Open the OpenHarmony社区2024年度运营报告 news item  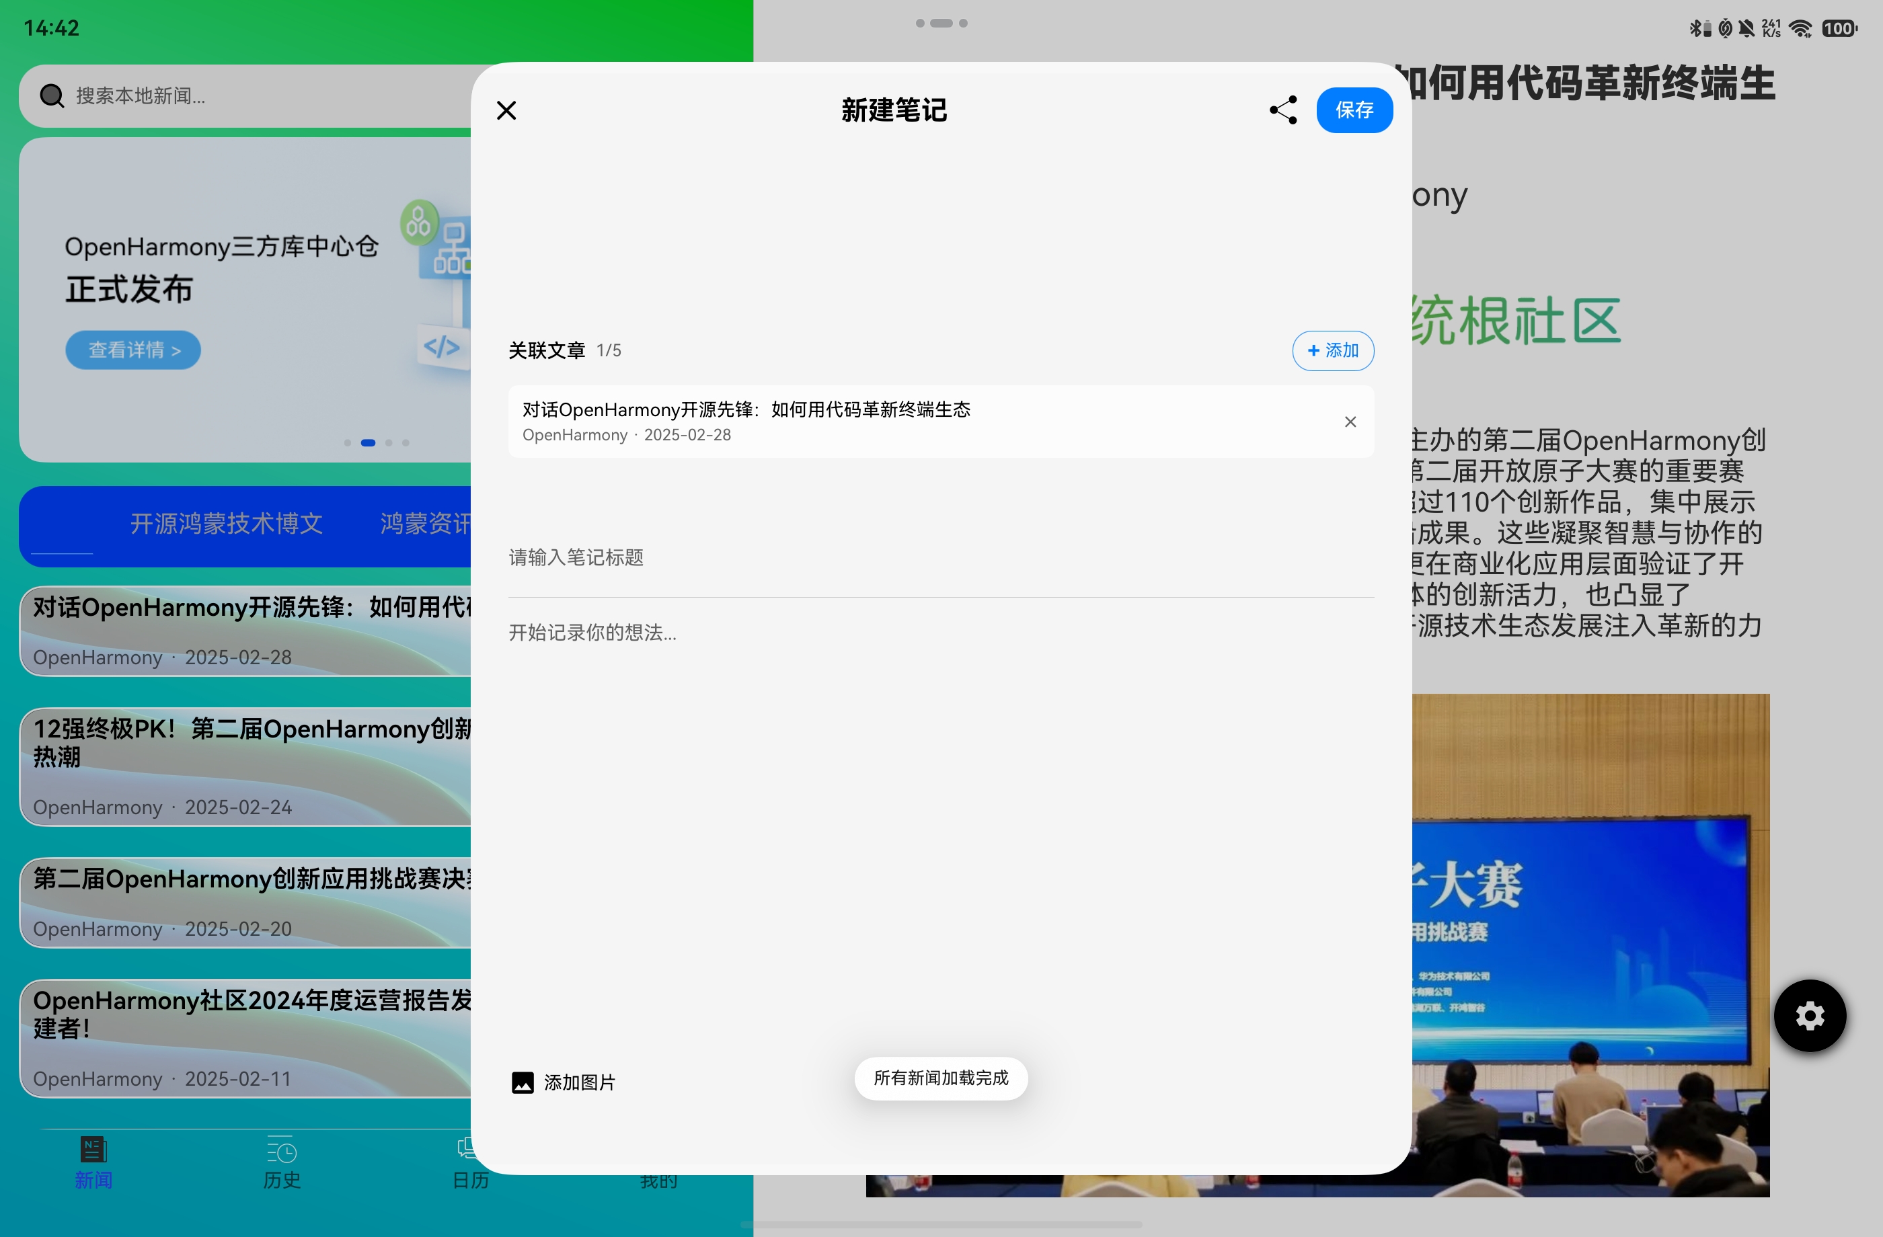[245, 1039]
